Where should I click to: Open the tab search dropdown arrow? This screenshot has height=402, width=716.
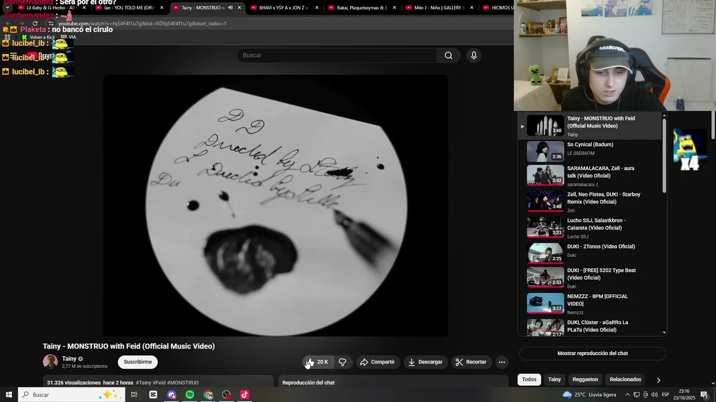pyautogui.click(x=7, y=8)
